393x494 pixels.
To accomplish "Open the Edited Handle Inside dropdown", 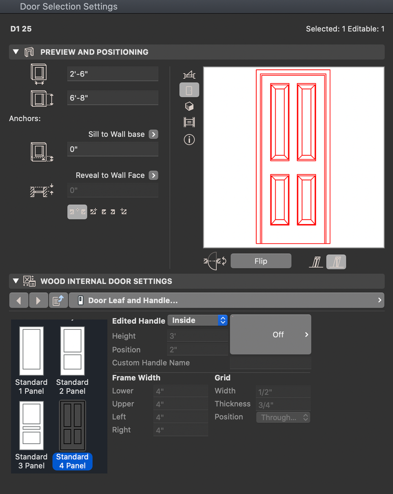I will (197, 320).
